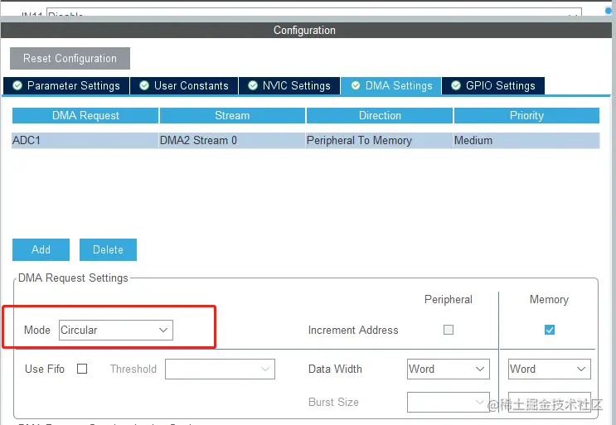Open the Memory Data Width dropdown
The height and width of the screenshot is (425, 616).
[x=550, y=369]
